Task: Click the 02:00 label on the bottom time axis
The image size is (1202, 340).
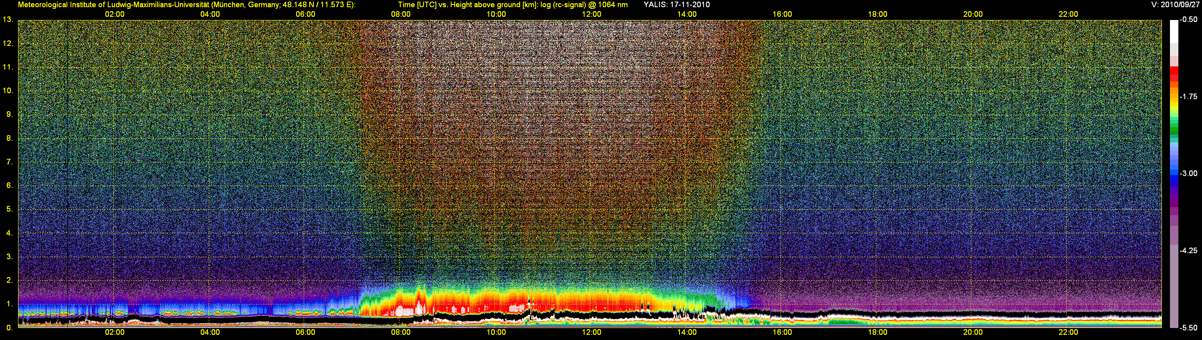Action: (115, 332)
